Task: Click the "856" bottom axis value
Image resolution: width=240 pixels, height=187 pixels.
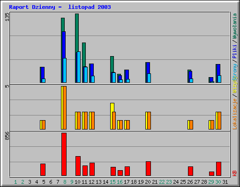Action: click(x=7, y=136)
